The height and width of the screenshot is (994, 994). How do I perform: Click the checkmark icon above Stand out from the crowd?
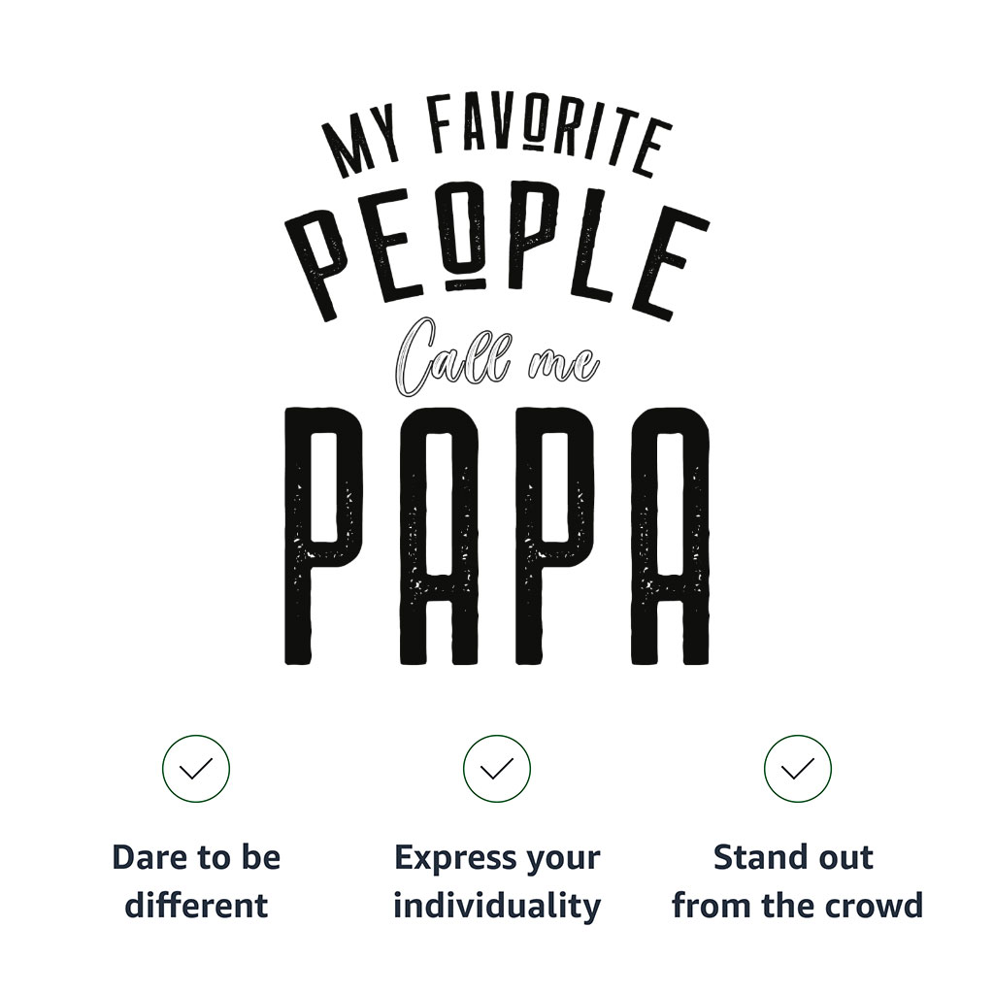pos(797,769)
